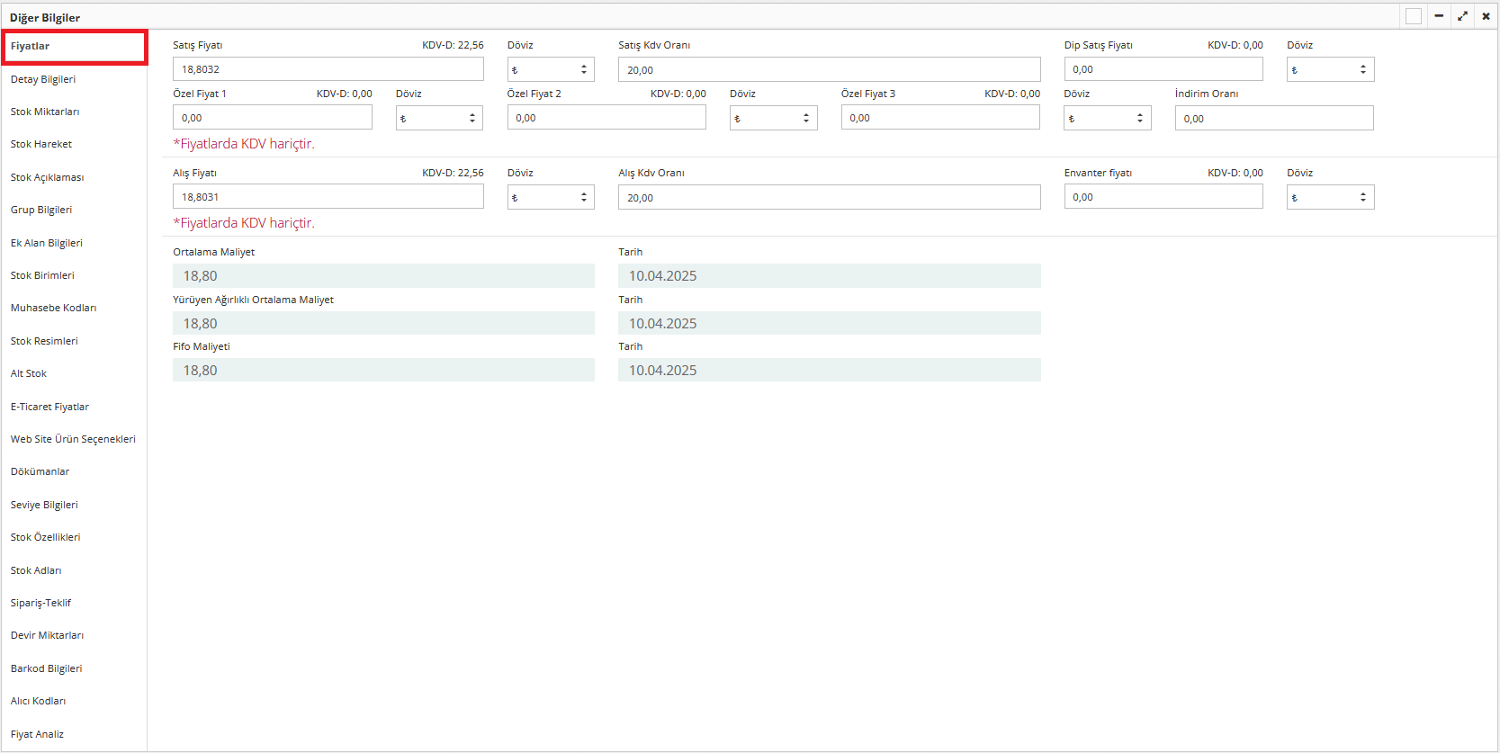Open the Alış Fiyatı Döviz dropdown

550,198
